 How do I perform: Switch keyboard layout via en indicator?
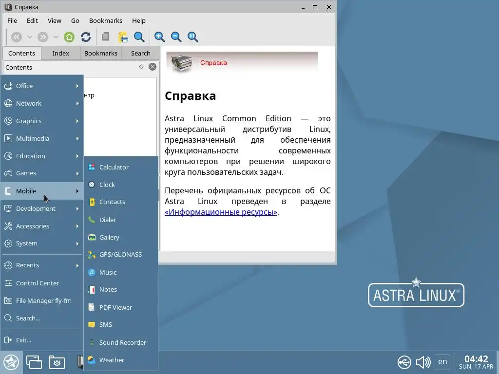pos(442,362)
